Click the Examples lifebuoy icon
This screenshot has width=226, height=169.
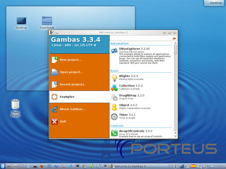(x=54, y=97)
